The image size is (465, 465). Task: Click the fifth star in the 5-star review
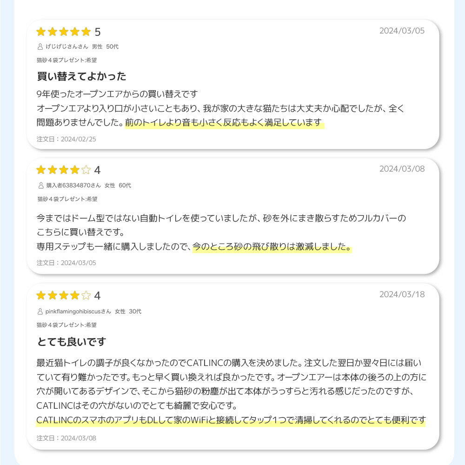86,32
